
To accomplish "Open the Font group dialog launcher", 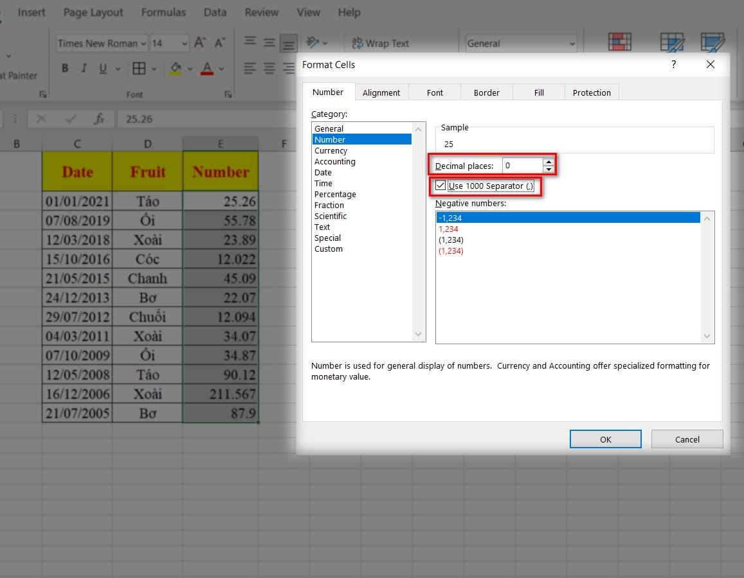I will click(228, 94).
